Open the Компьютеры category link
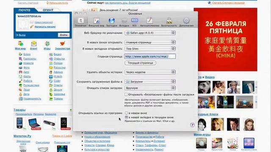 143,141
